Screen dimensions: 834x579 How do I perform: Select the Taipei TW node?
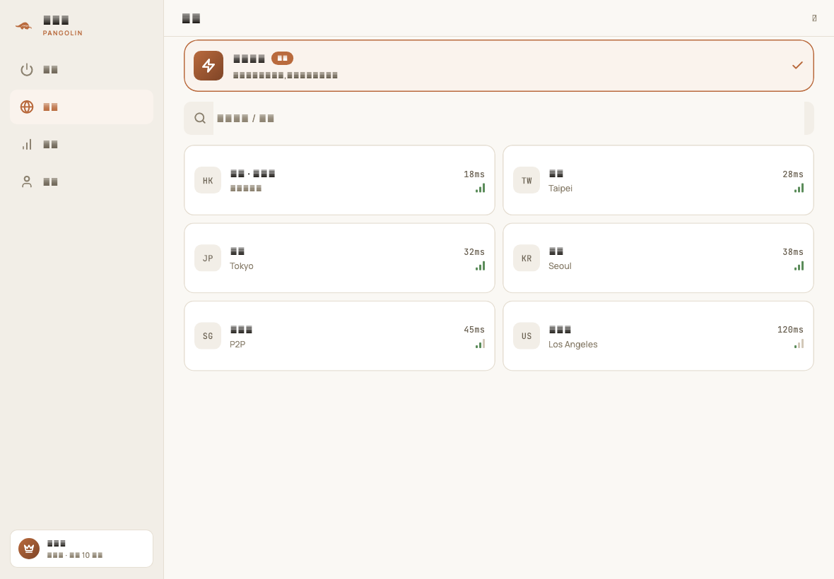click(x=658, y=180)
